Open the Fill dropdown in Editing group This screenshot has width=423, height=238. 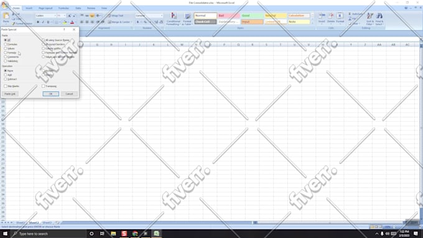352,19
